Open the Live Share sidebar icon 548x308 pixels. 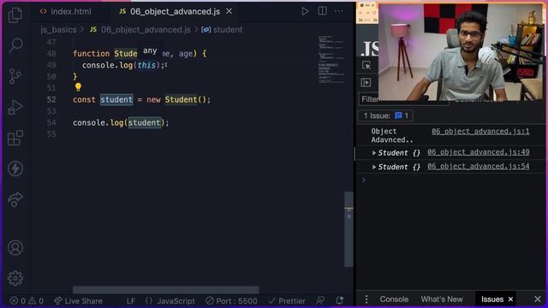[x=15, y=199]
